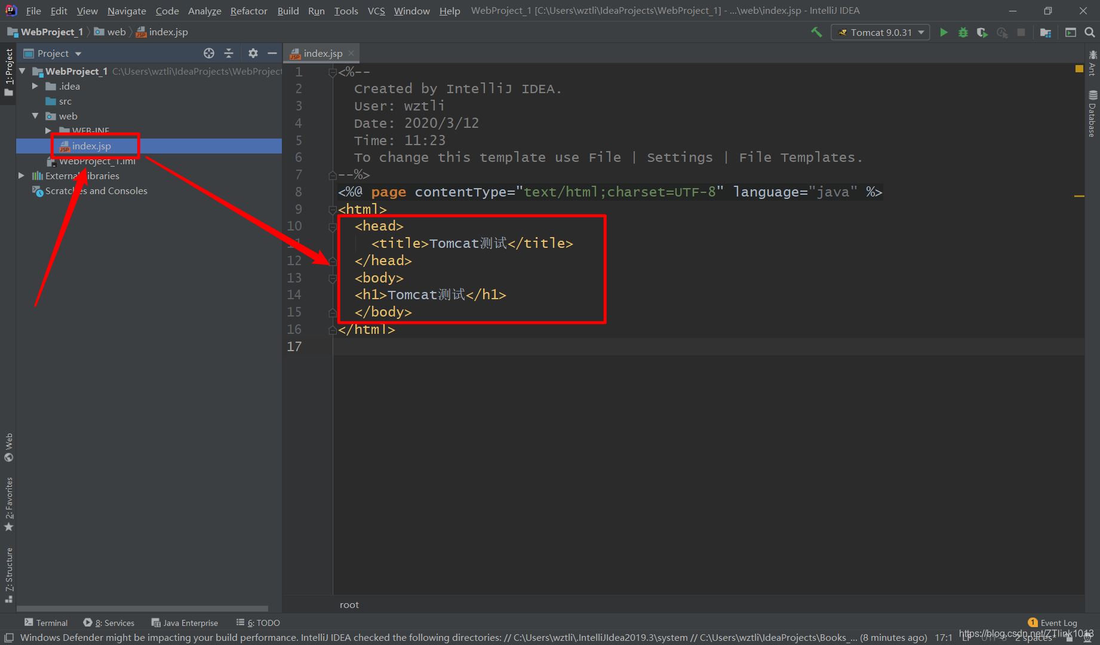Collapse all in the Project panel
The height and width of the screenshot is (645, 1100).
pos(229,53)
